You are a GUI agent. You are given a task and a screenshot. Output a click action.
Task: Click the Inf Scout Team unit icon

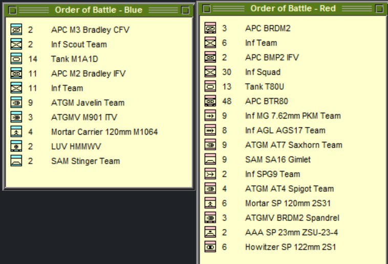(x=16, y=44)
